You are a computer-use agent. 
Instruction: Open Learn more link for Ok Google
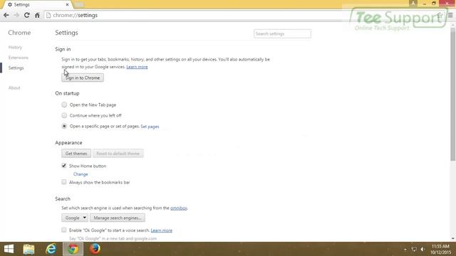coord(162,230)
